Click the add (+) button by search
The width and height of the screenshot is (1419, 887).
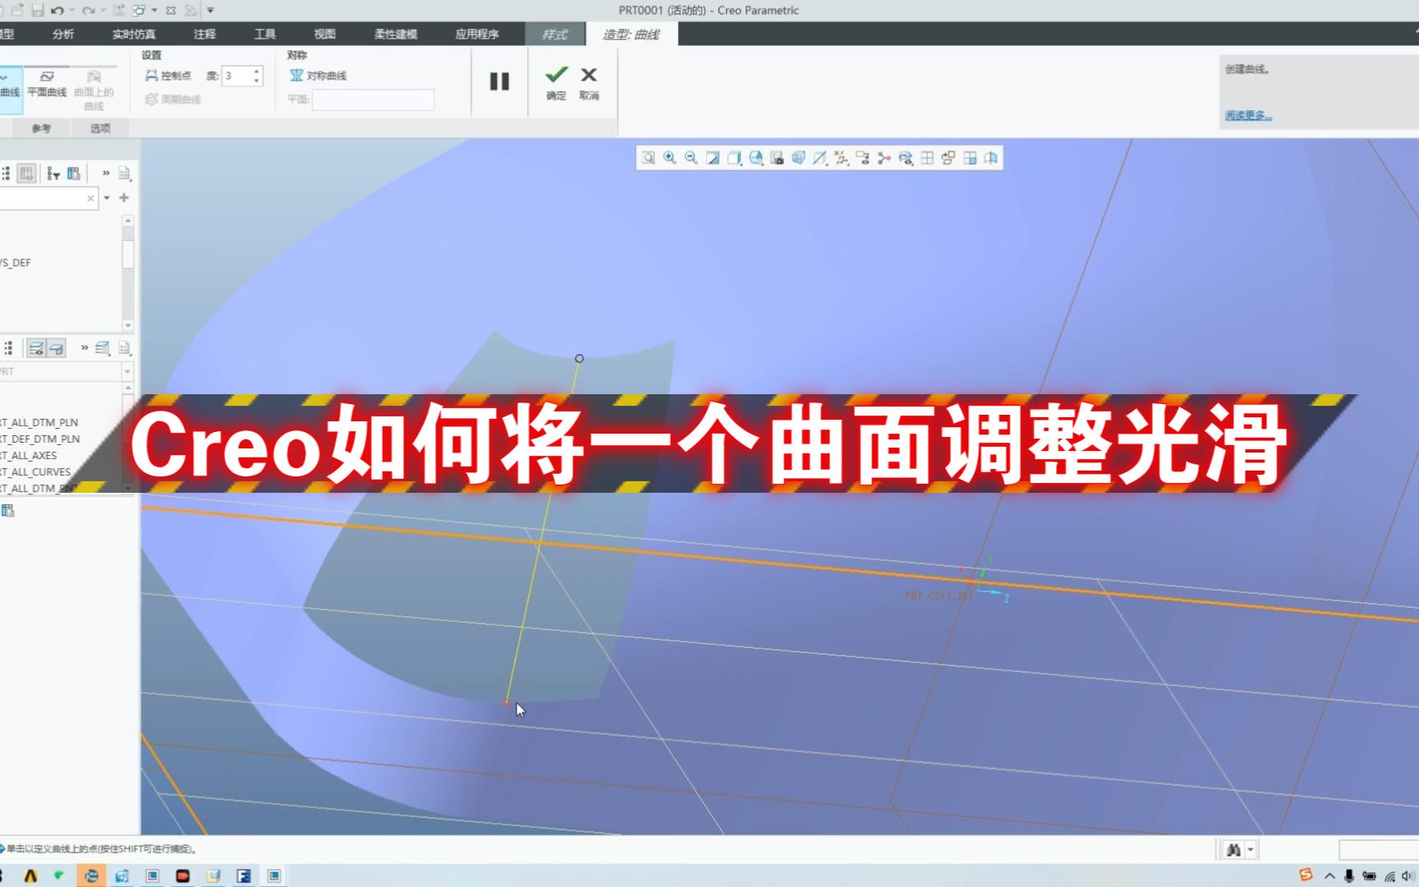click(x=124, y=198)
